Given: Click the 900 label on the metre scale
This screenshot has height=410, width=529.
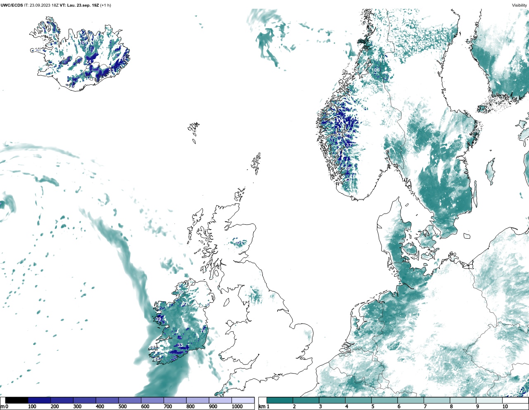Looking at the screenshot, I should (x=213, y=407).
